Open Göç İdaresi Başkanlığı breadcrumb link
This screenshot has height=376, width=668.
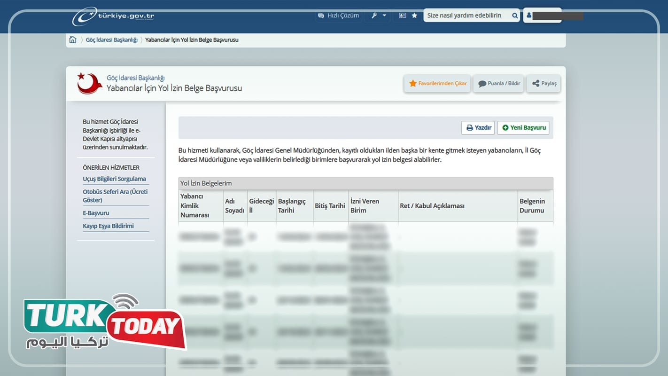111,40
